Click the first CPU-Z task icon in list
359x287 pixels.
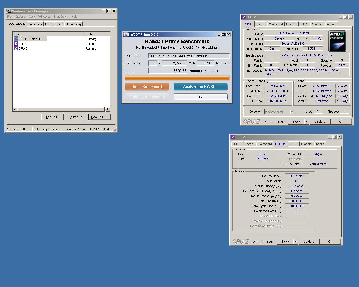[16, 44]
